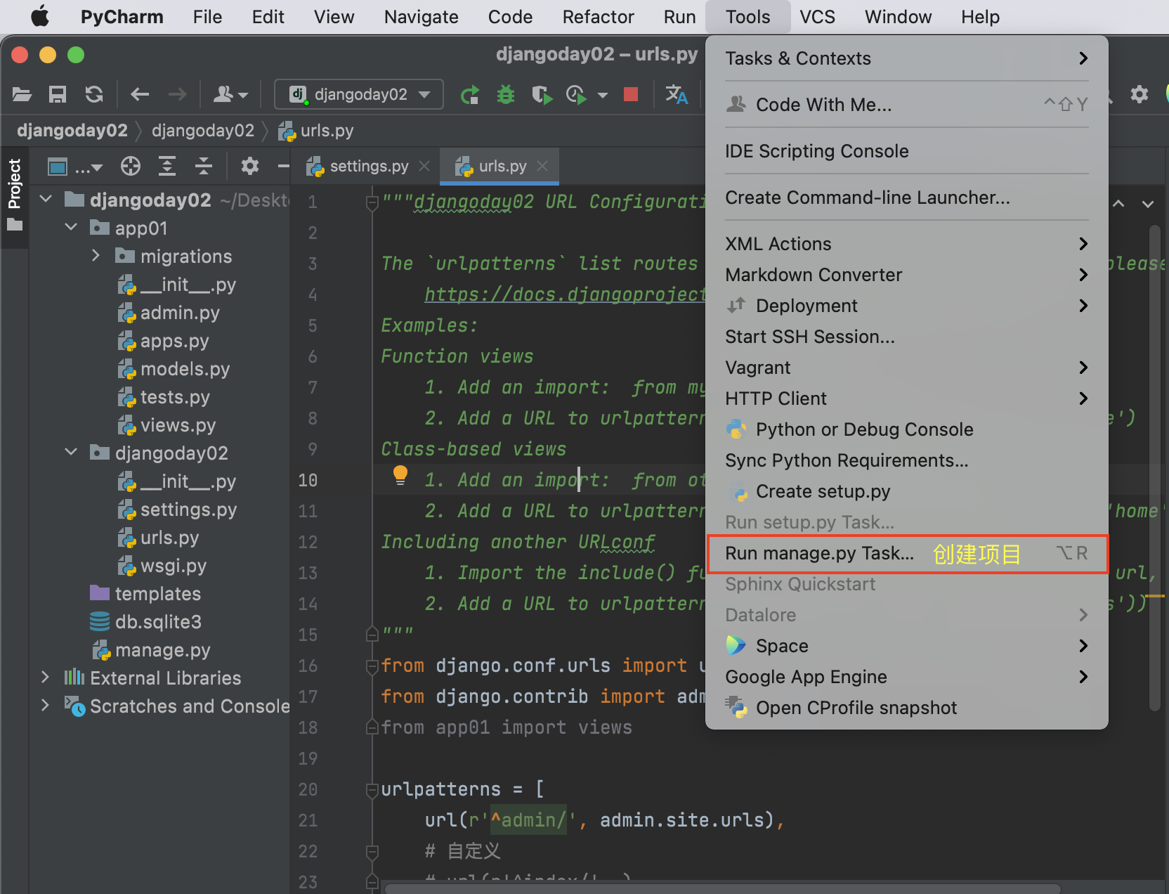Open the Tasks & Contexts submenu
Screen dimensions: 1169x894
click(x=906, y=58)
